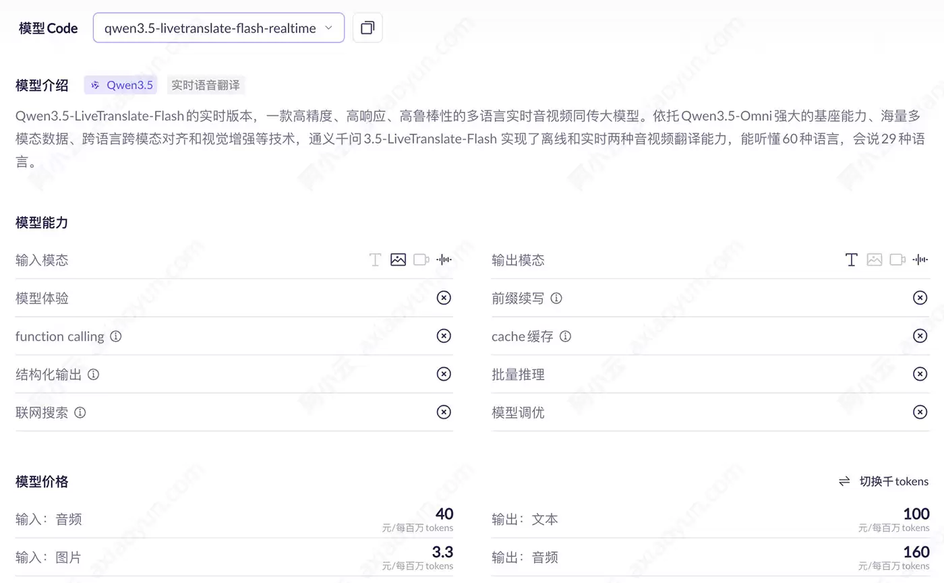Click the 模型能力 heading
The height and width of the screenshot is (583, 944).
42,222
